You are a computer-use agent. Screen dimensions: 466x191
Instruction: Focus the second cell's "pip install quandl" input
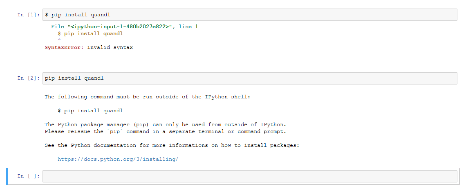point(249,78)
